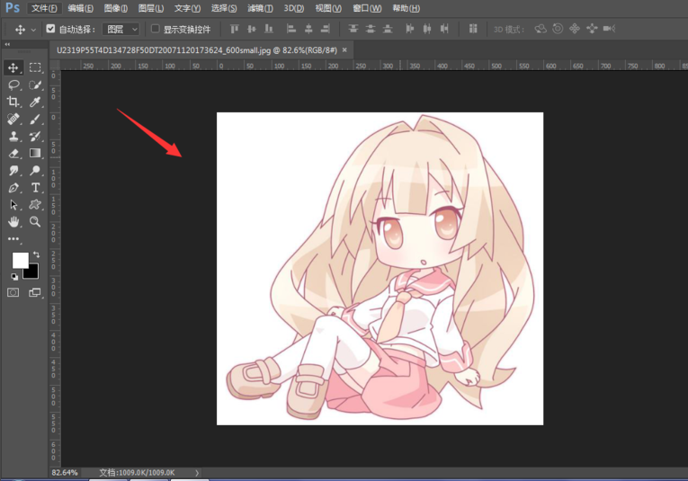The image size is (688, 481).
Task: Toggle Quick Mask mode
Action: pos(13,293)
